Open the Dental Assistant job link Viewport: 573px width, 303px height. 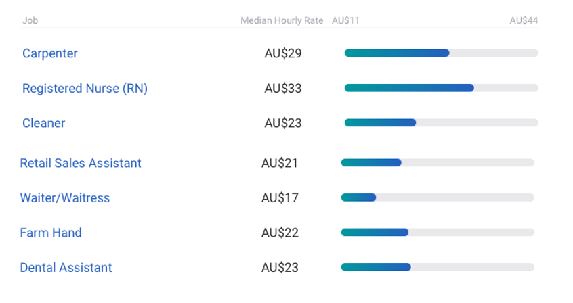tap(66, 268)
